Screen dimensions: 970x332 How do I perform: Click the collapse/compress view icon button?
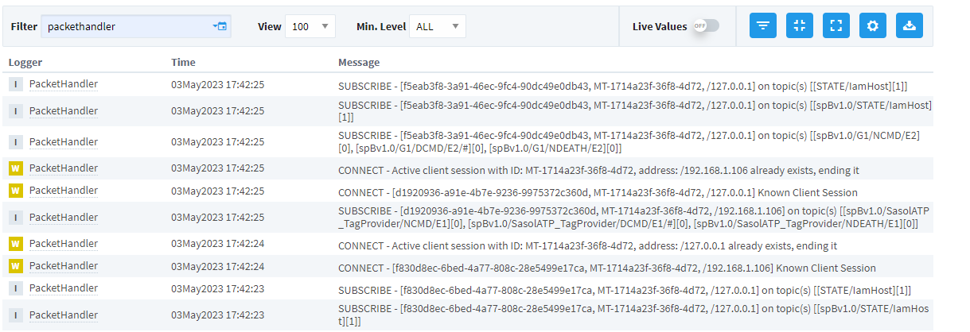point(800,25)
